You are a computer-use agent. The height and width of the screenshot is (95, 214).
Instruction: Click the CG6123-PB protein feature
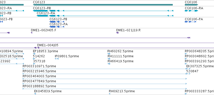click(57, 22)
